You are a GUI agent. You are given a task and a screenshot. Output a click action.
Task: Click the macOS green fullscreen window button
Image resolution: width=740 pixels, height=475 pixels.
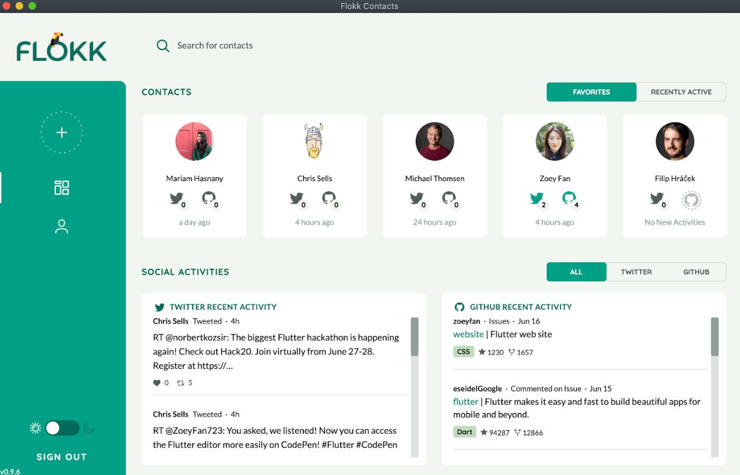coord(32,6)
